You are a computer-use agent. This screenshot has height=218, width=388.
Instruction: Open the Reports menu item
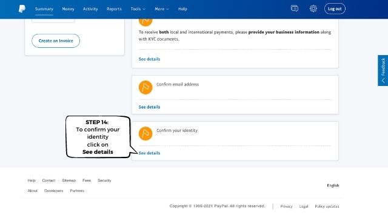click(114, 9)
